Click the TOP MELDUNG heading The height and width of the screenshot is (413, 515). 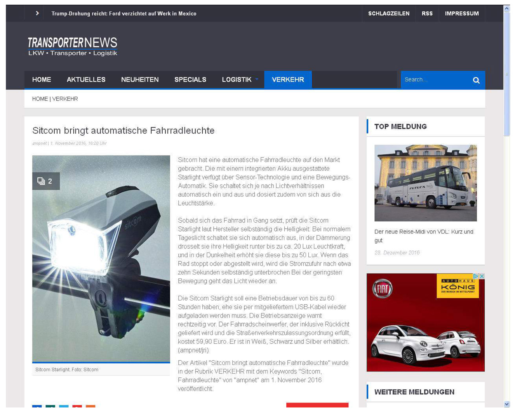coord(400,126)
